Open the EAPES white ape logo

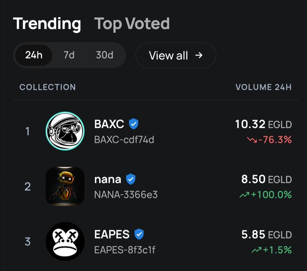[x=65, y=241]
